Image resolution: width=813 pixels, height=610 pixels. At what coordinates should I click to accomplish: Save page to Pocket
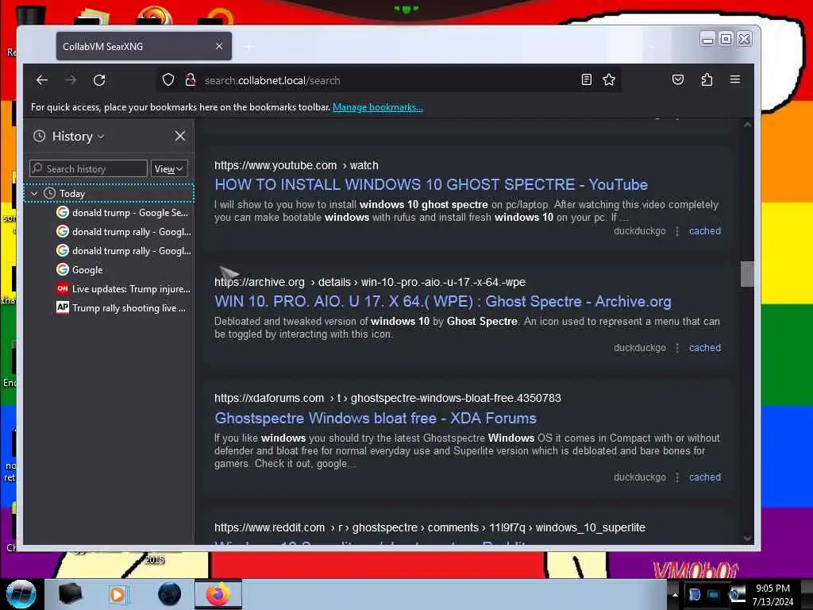678,80
